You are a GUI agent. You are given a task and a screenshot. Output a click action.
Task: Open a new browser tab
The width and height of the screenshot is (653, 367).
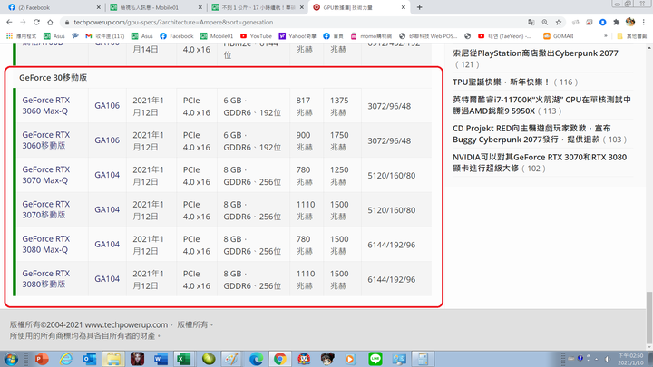point(419,7)
